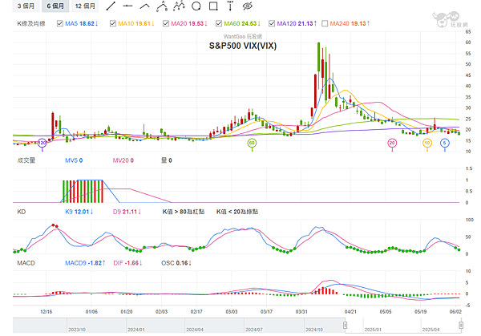Uncheck the MA20 moving average checkbox

pos(166,23)
